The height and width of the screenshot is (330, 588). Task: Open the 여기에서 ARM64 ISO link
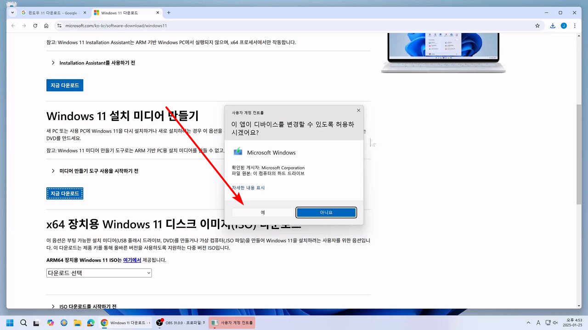[x=132, y=260]
